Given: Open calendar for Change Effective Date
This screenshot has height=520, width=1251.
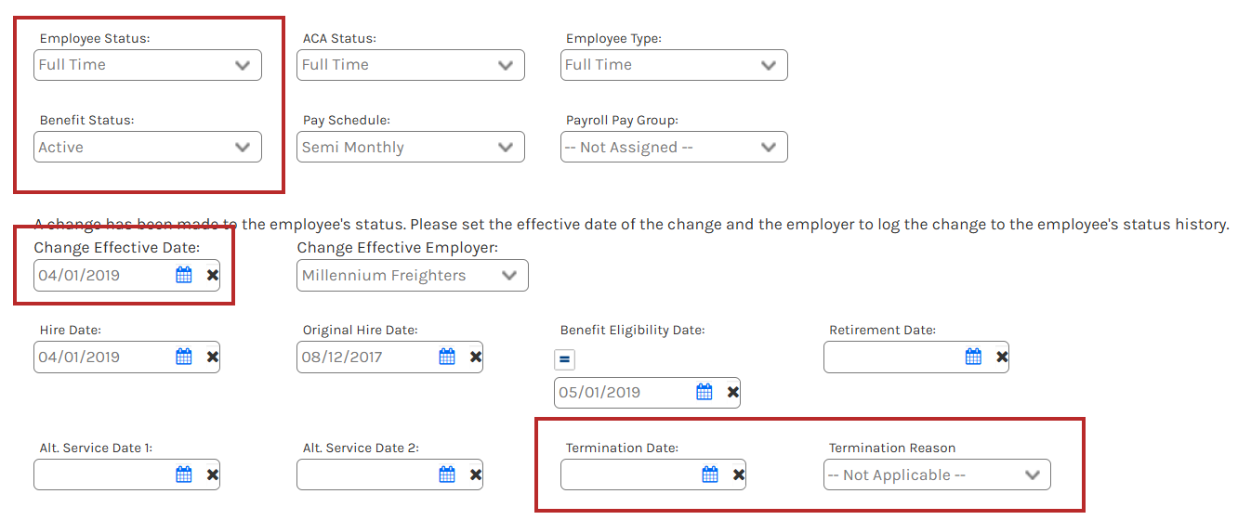Looking at the screenshot, I should [x=184, y=275].
